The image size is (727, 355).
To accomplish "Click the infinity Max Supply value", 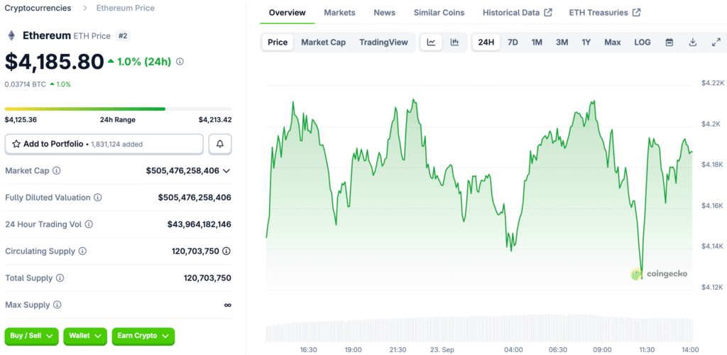I will click(227, 305).
